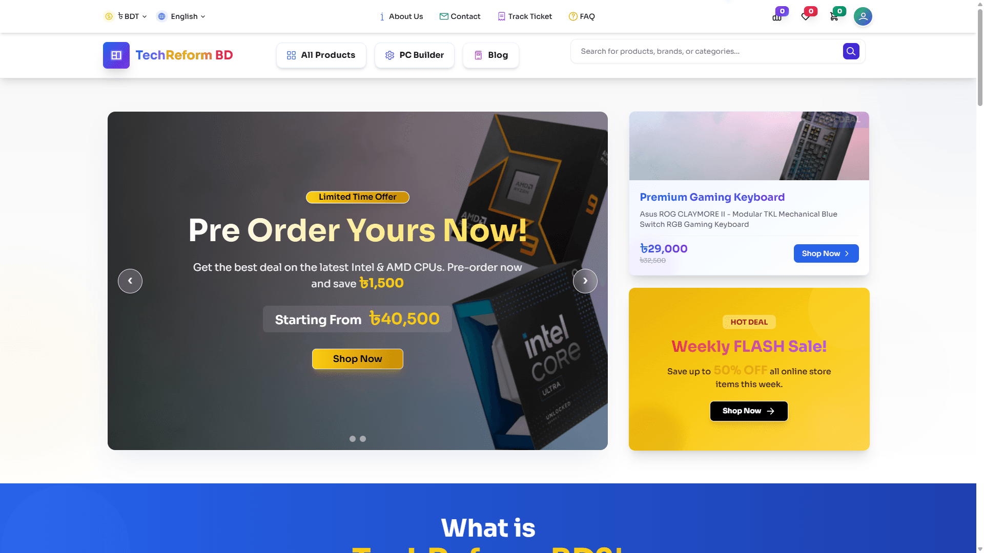The width and height of the screenshot is (984, 553).
Task: Open the PC Builder page
Action: click(x=415, y=55)
